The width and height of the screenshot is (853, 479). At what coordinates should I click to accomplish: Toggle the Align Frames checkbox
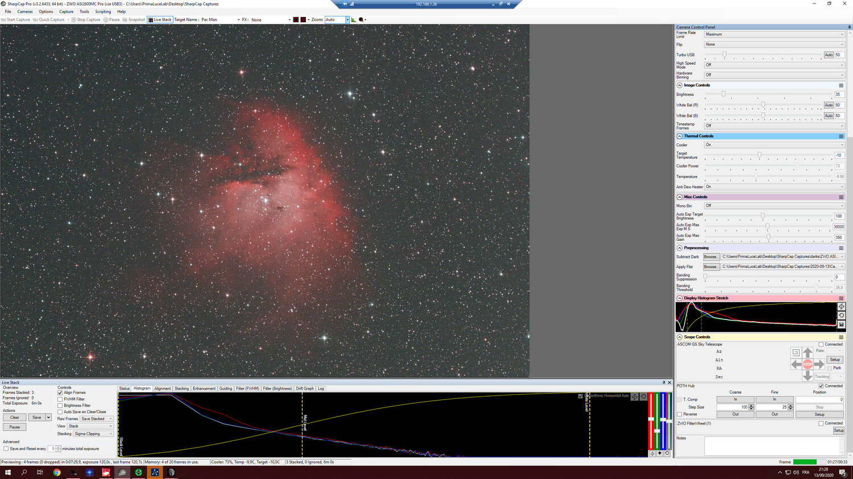[x=60, y=393]
